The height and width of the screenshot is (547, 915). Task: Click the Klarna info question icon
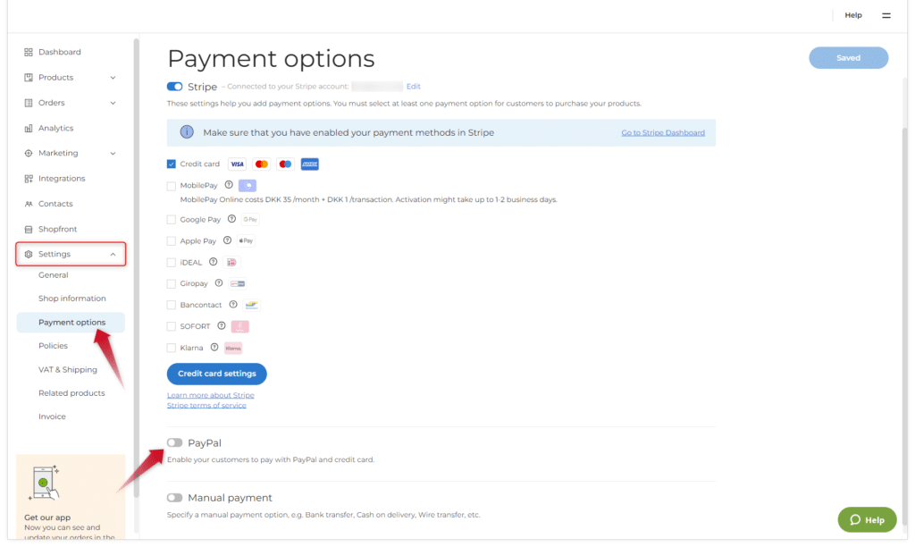[x=214, y=348]
